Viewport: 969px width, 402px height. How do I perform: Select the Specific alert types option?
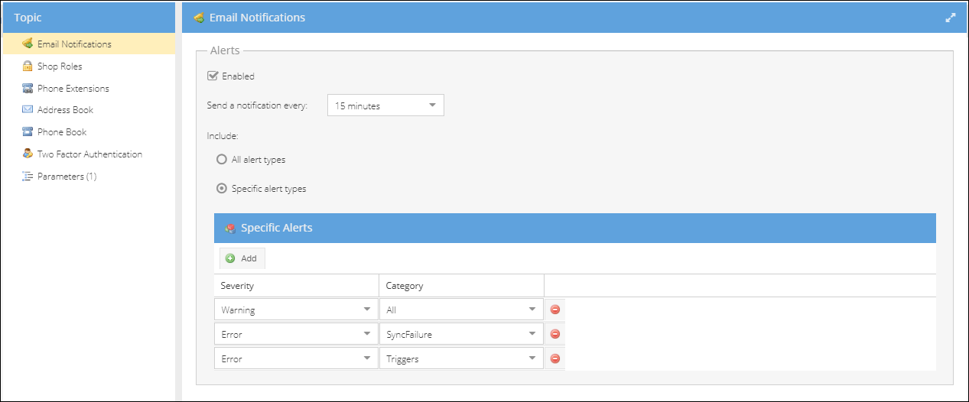[222, 188]
